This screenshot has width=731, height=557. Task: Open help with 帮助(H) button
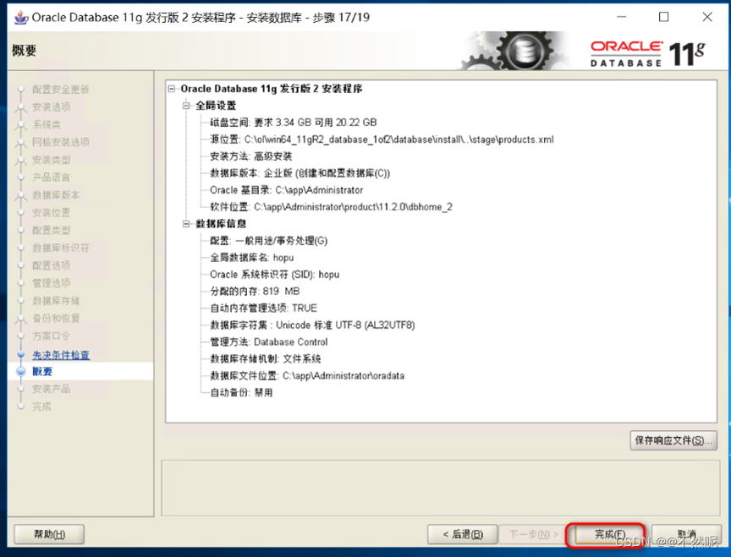click(x=49, y=534)
